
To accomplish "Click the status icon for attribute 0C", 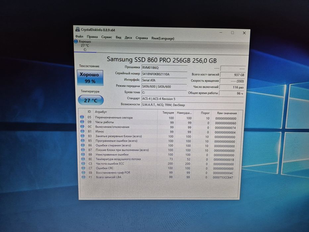I will [x=82, y=127].
